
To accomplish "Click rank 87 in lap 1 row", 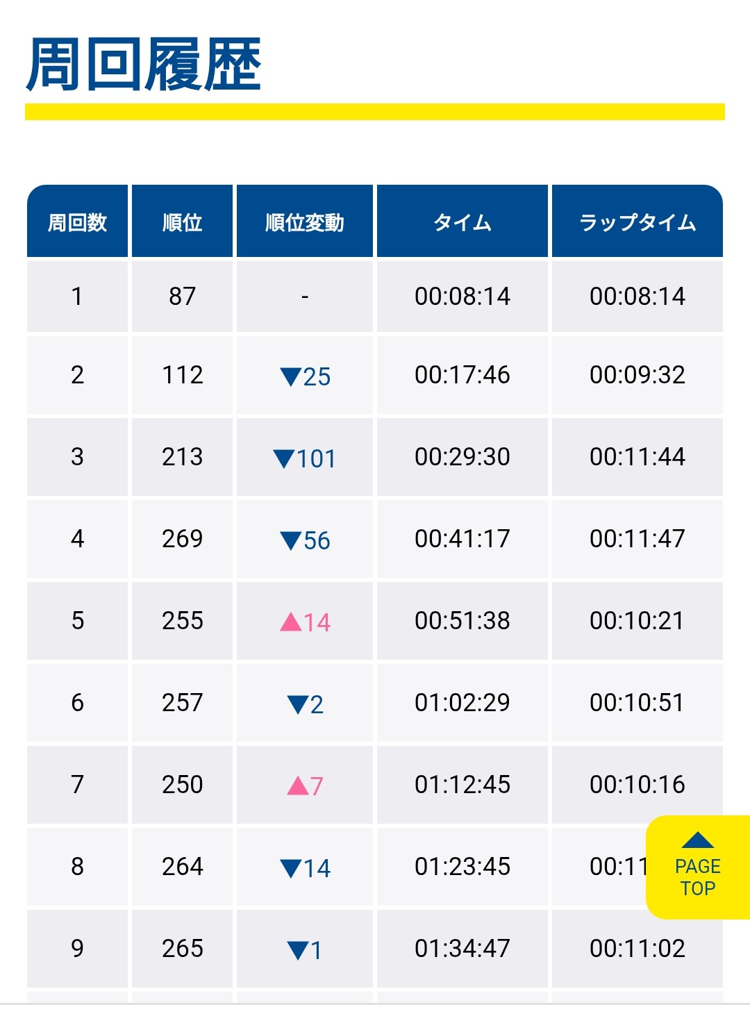I will click(x=182, y=297).
